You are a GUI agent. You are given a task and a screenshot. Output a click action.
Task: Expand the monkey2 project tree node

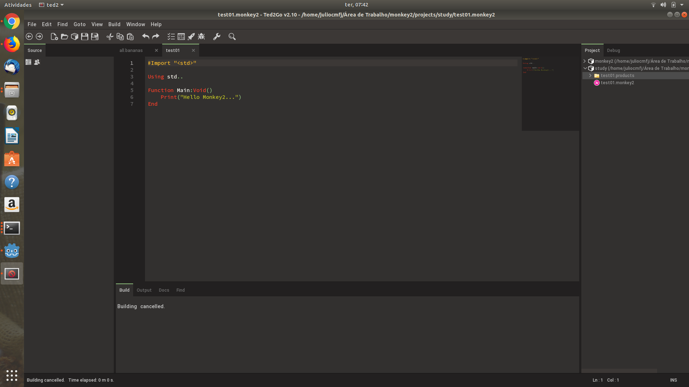pyautogui.click(x=585, y=61)
